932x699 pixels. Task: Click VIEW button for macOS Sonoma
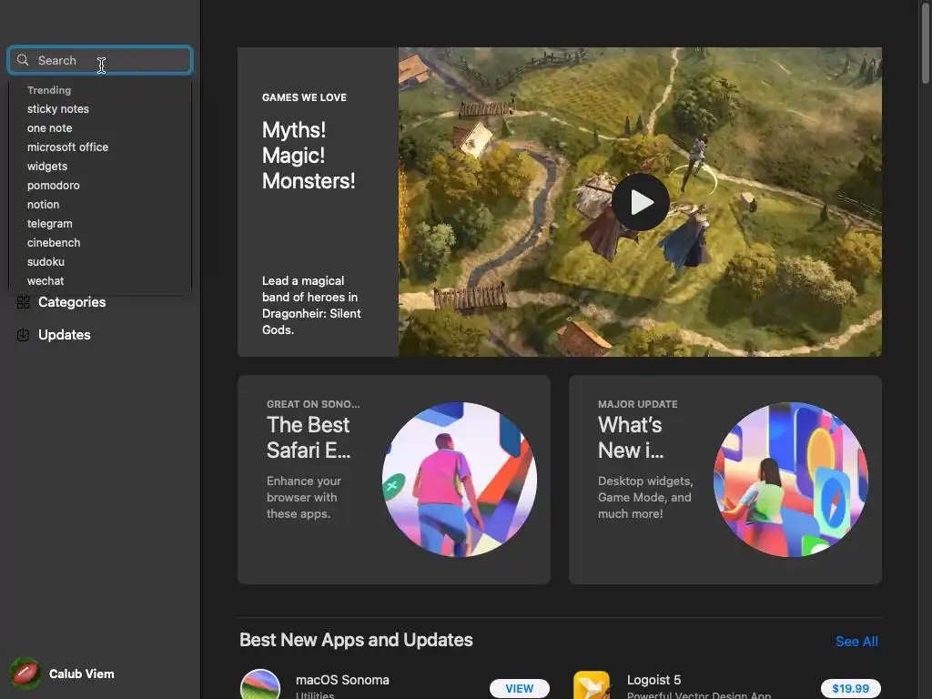pyautogui.click(x=520, y=688)
